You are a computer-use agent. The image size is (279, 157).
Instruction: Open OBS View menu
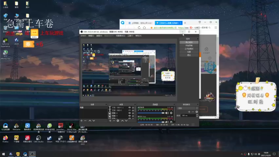coord(99,36)
